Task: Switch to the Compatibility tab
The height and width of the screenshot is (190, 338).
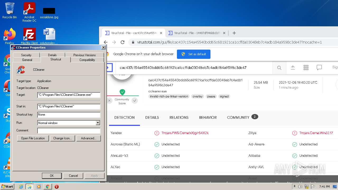Action: [x=87, y=60]
